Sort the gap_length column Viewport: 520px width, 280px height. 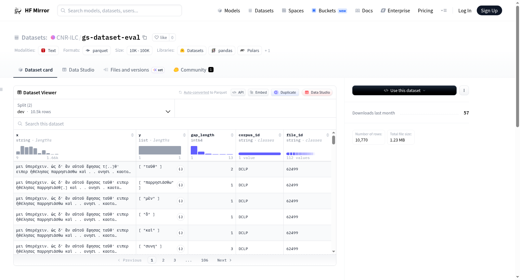(232, 135)
